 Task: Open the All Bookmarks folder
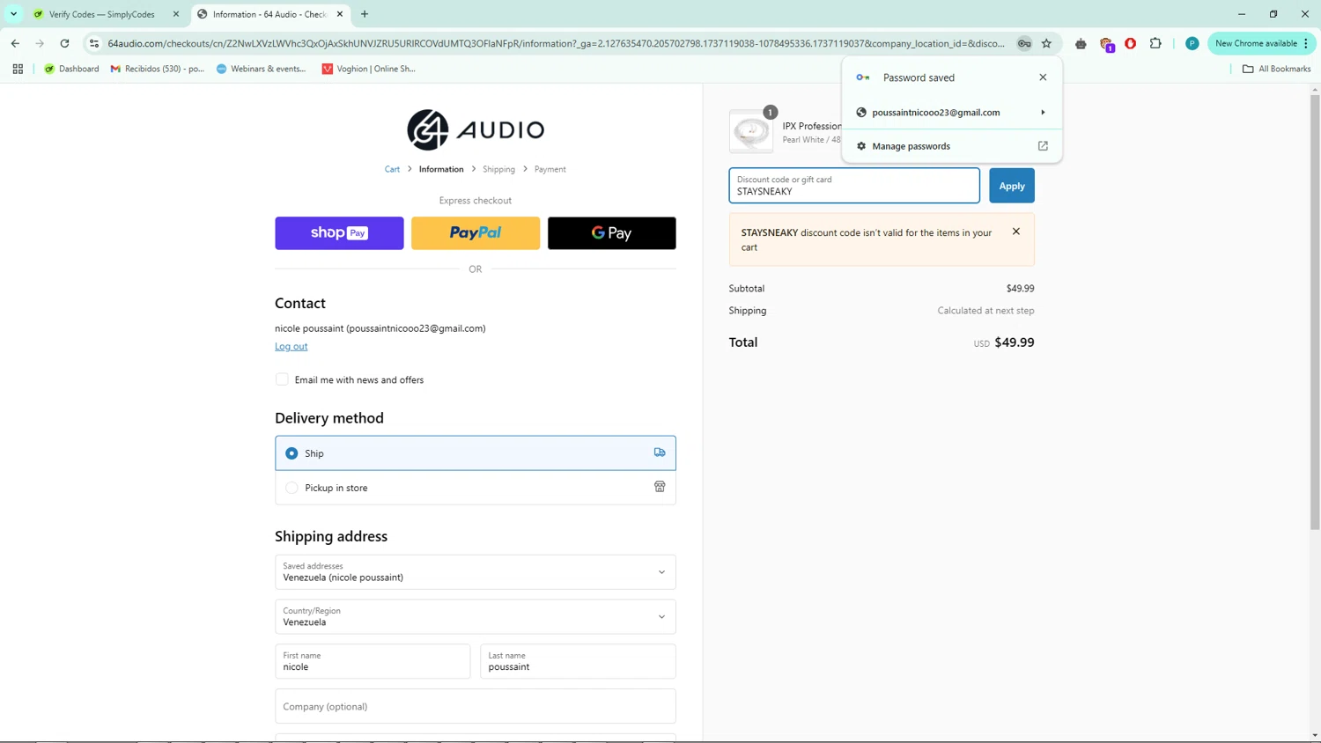coord(1276,69)
